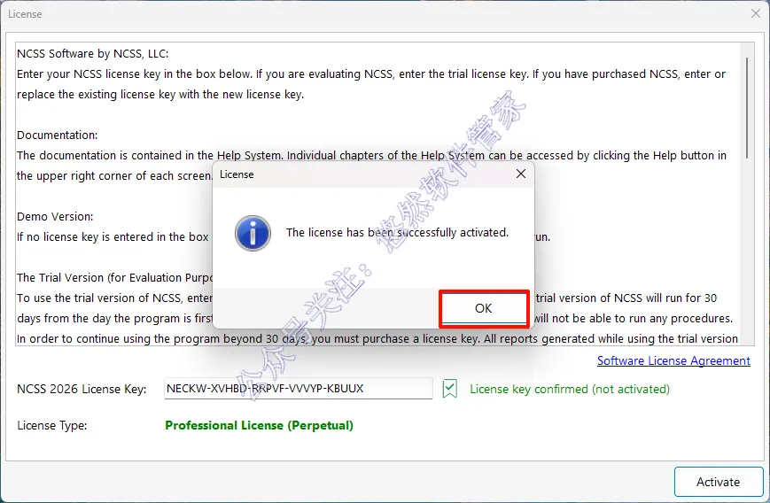Close the small License message dialog
Viewport: 770px width, 503px height.
tap(521, 174)
